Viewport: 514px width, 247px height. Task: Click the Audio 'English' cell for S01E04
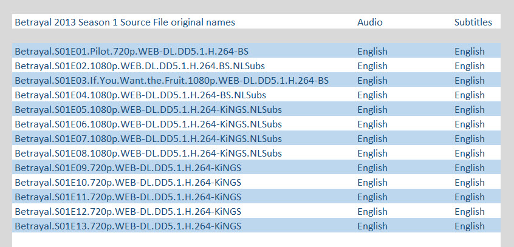tap(372, 96)
